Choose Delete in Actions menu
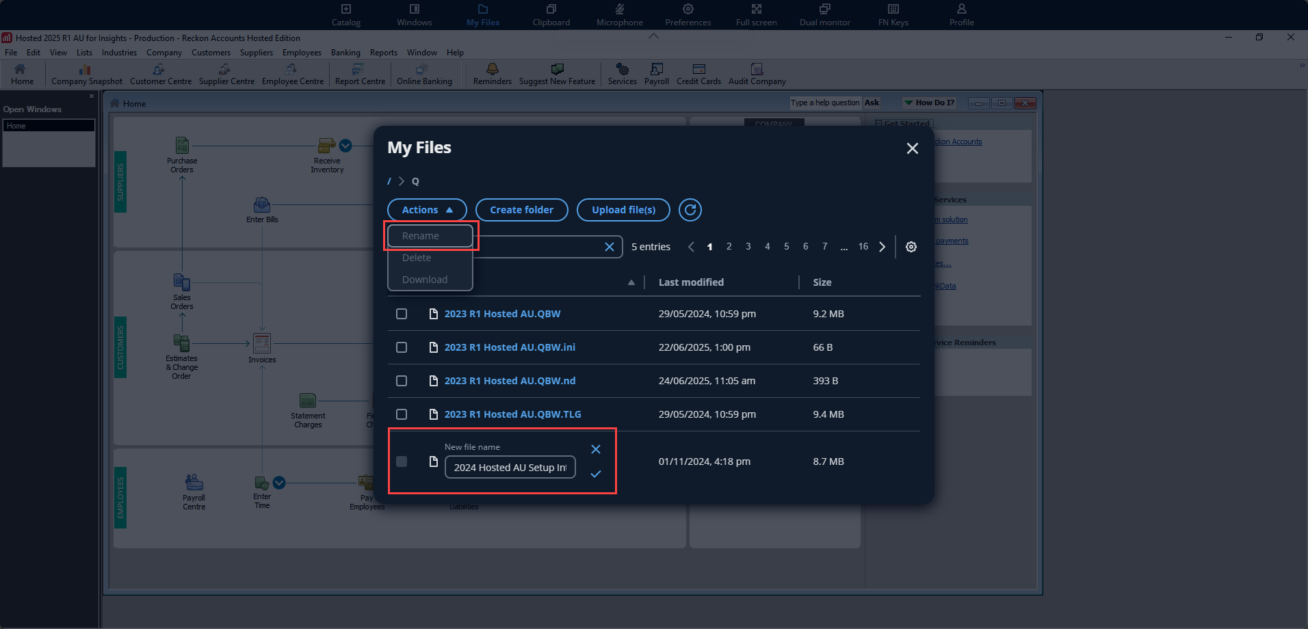 430,258
